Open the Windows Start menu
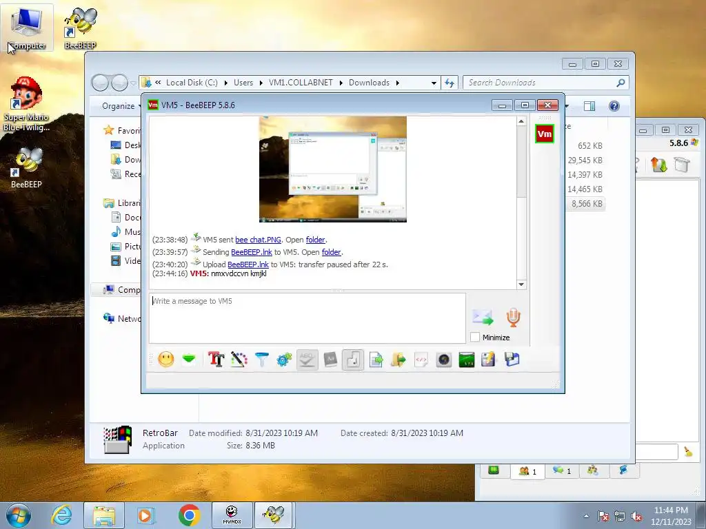Image resolution: width=706 pixels, height=529 pixels. pyautogui.click(x=19, y=515)
